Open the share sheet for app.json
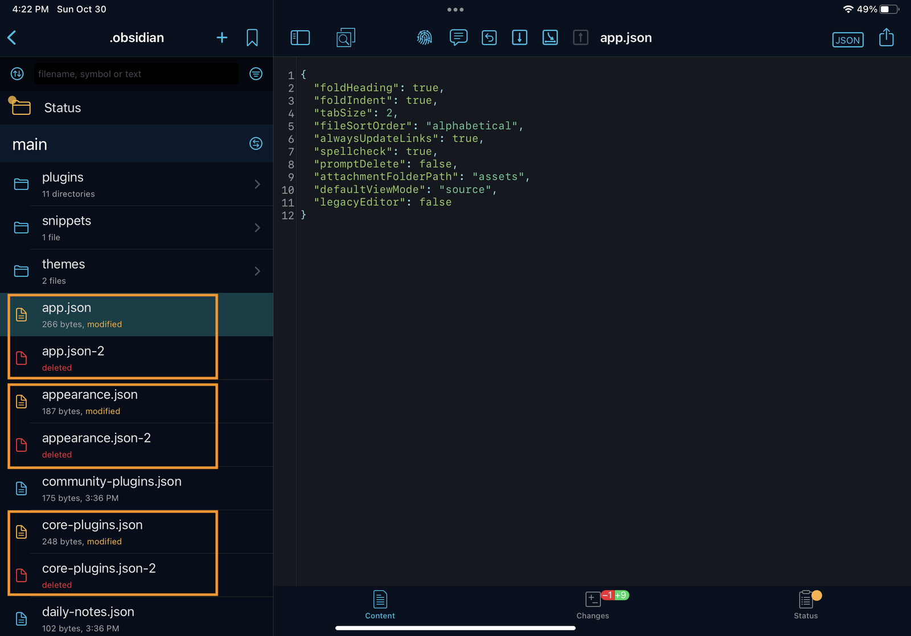Image resolution: width=911 pixels, height=636 pixels. pos(886,38)
